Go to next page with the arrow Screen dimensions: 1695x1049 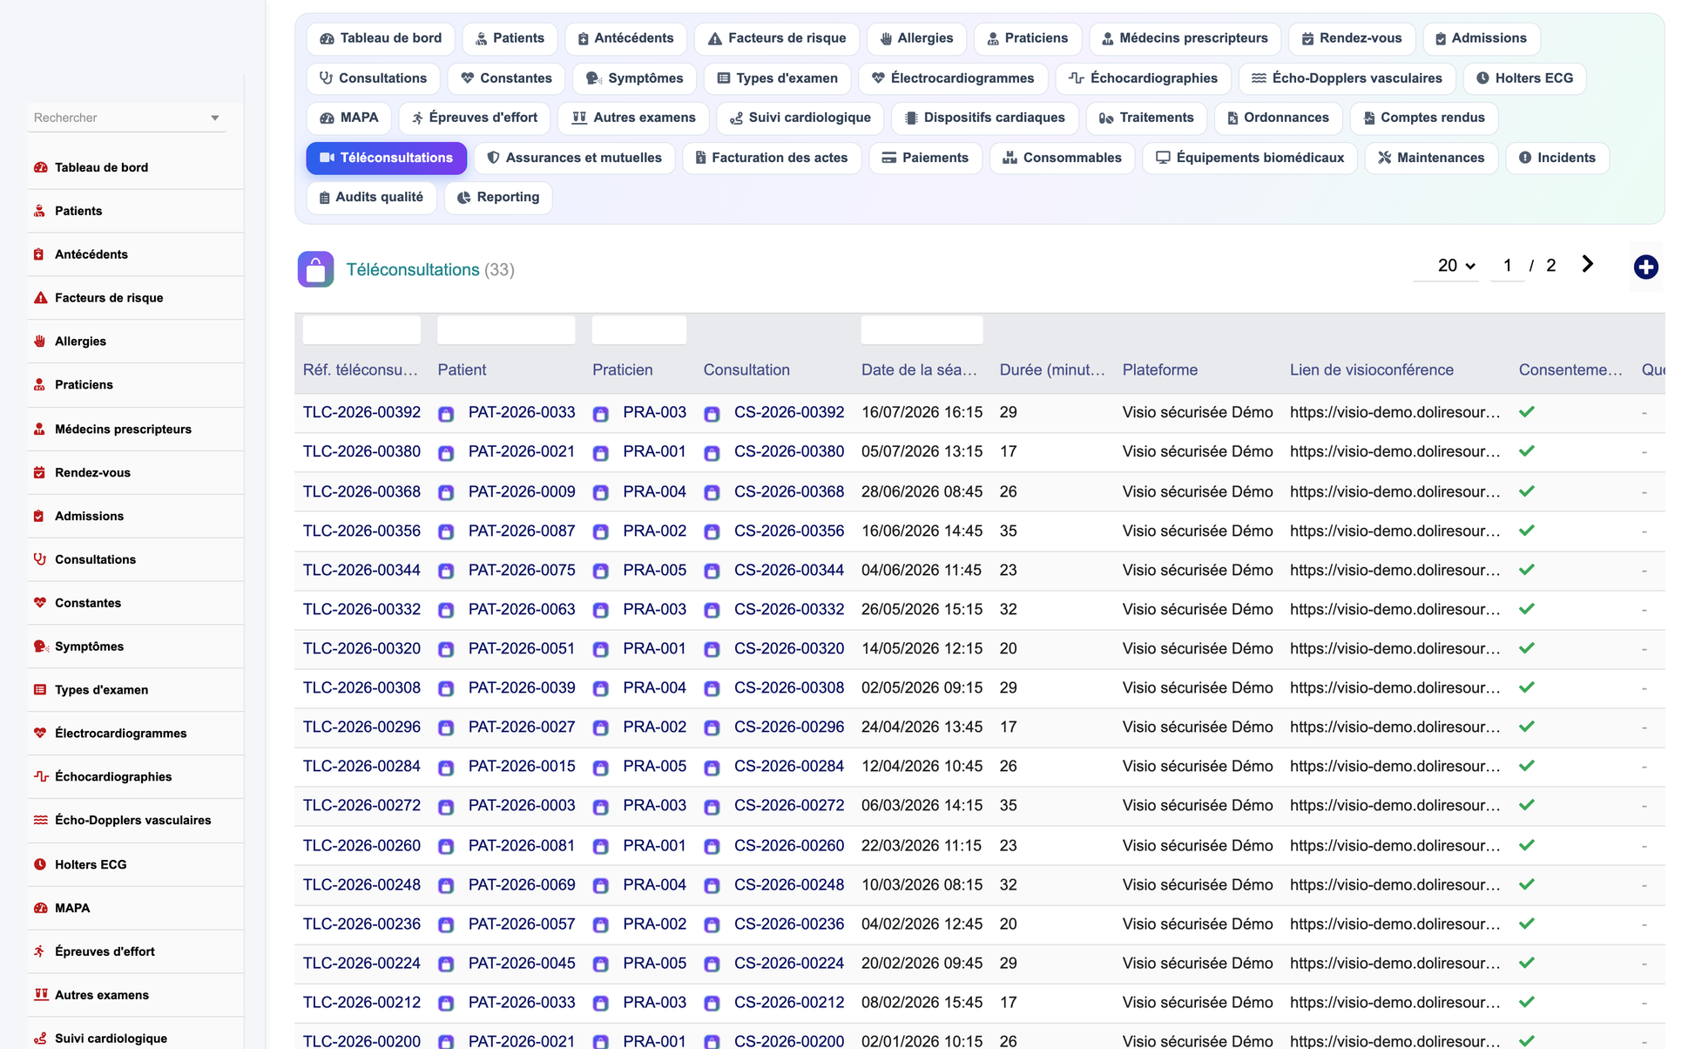tap(1587, 264)
